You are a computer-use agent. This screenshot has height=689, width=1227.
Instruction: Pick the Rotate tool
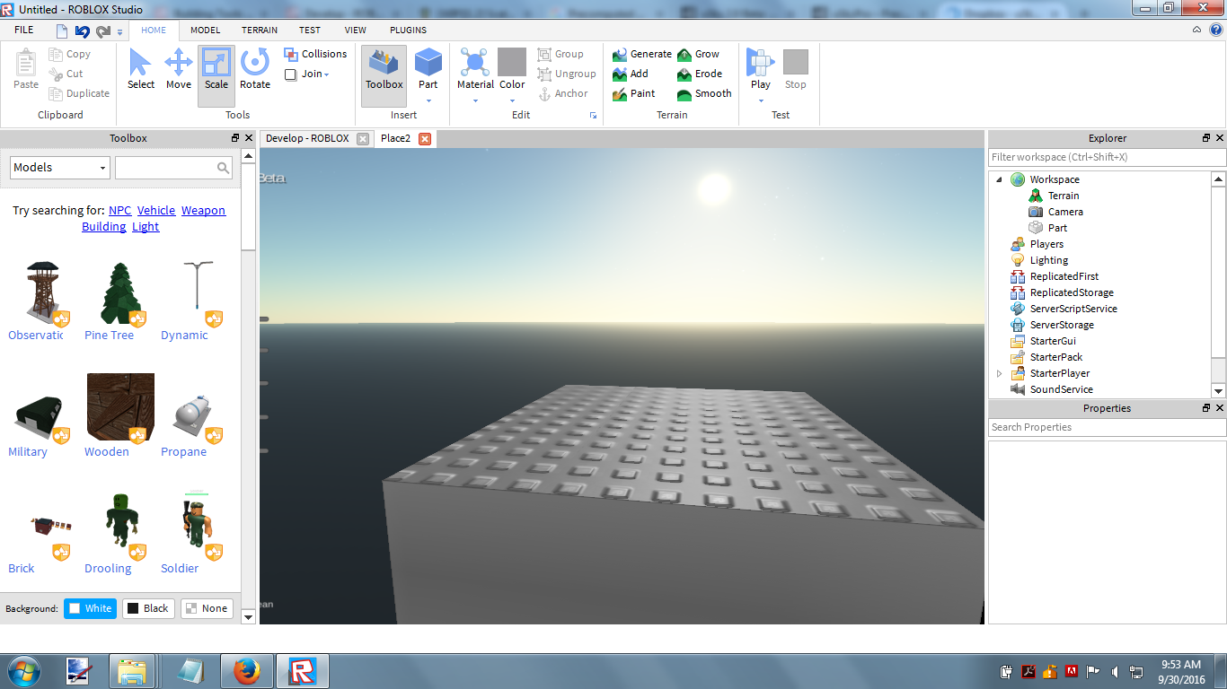(x=255, y=69)
